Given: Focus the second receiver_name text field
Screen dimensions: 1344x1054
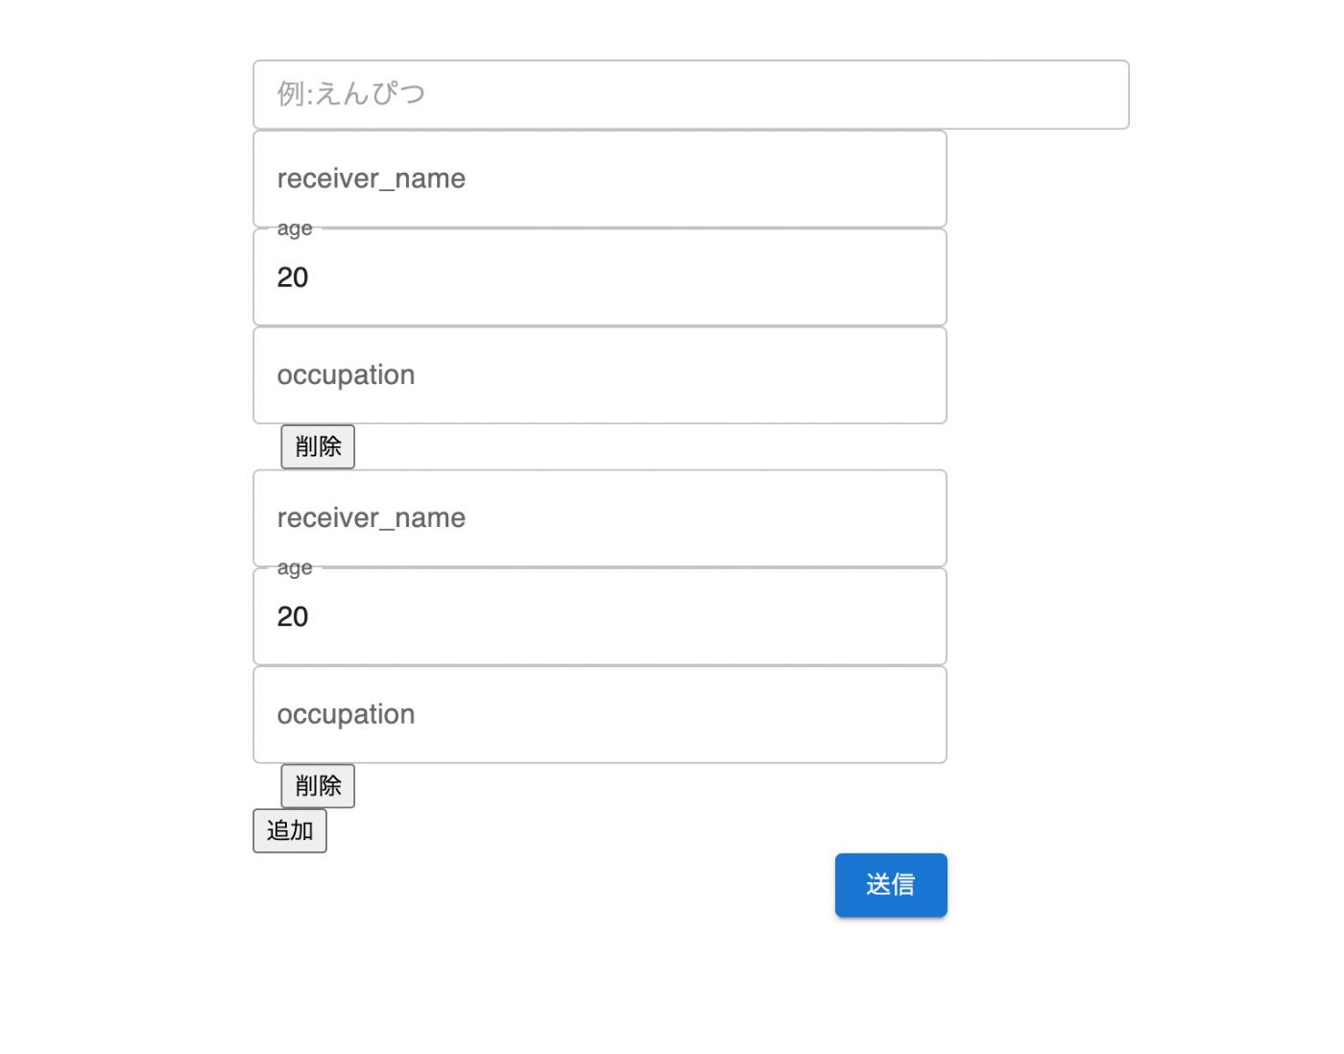Looking at the screenshot, I should (x=599, y=518).
